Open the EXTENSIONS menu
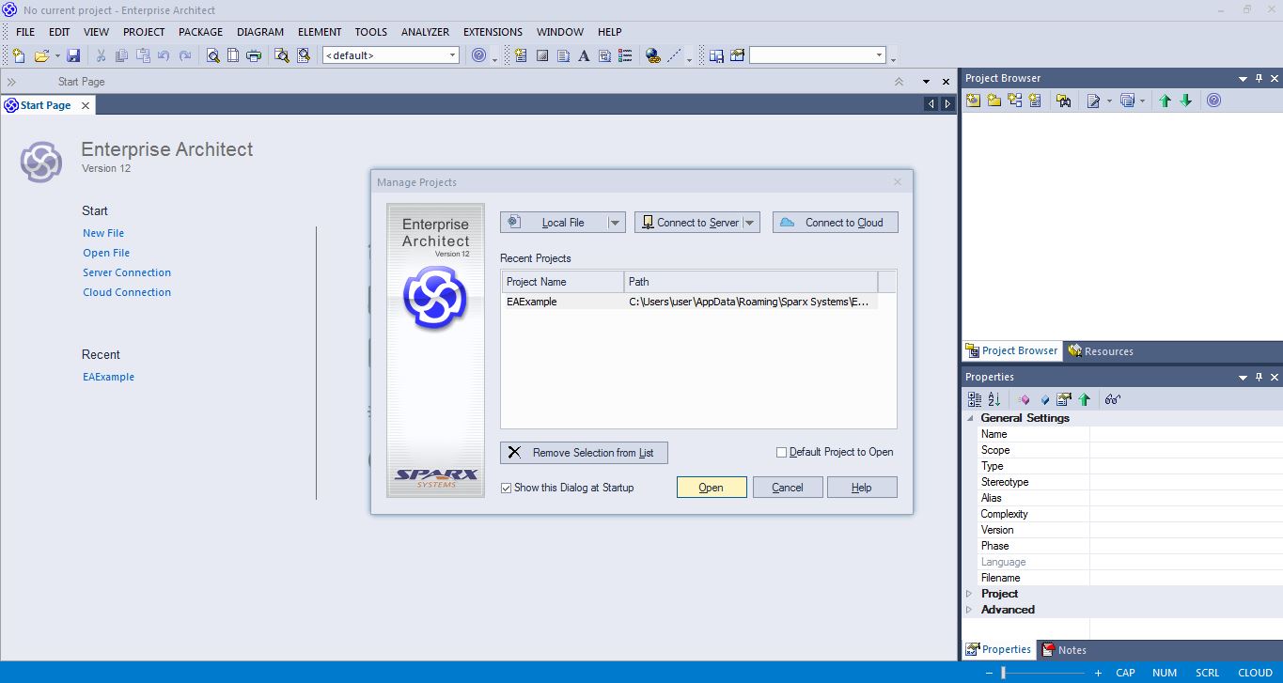1283x683 pixels. tap(493, 32)
